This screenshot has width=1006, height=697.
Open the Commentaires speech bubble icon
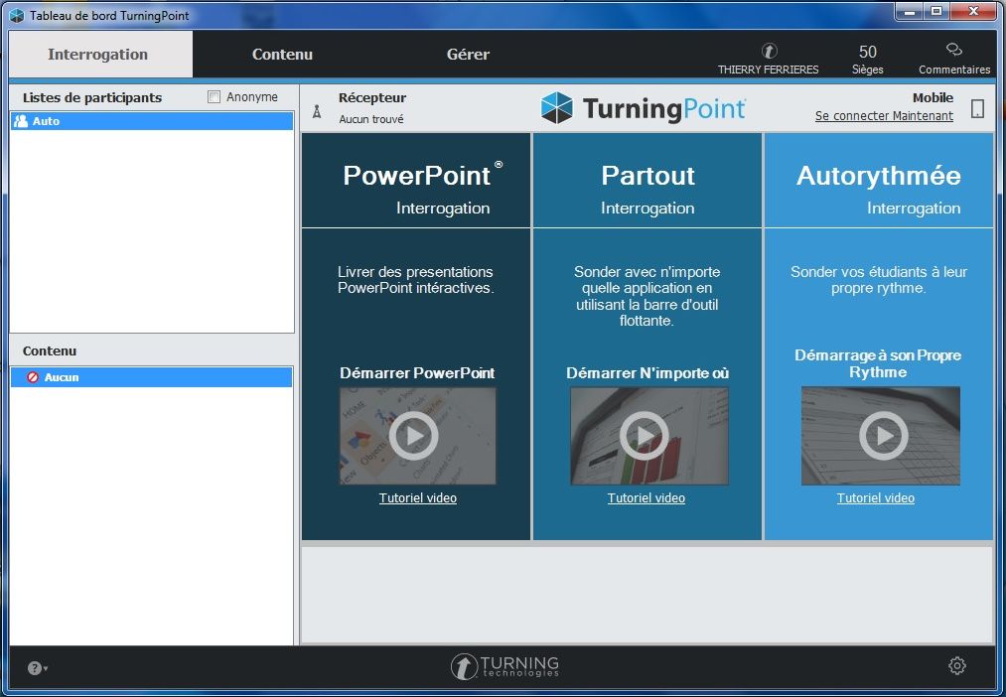(x=954, y=50)
